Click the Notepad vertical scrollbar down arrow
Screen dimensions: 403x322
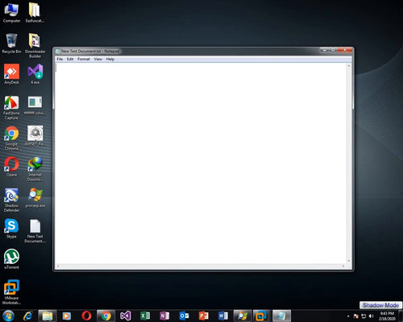point(349,261)
